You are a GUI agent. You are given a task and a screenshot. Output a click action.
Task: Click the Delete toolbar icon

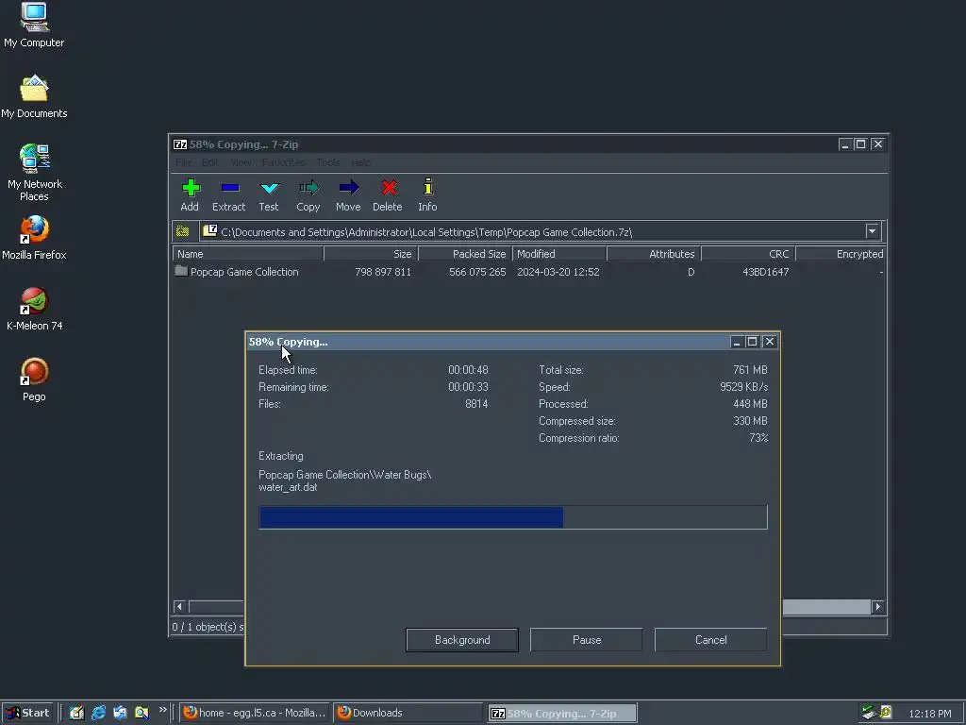(388, 194)
